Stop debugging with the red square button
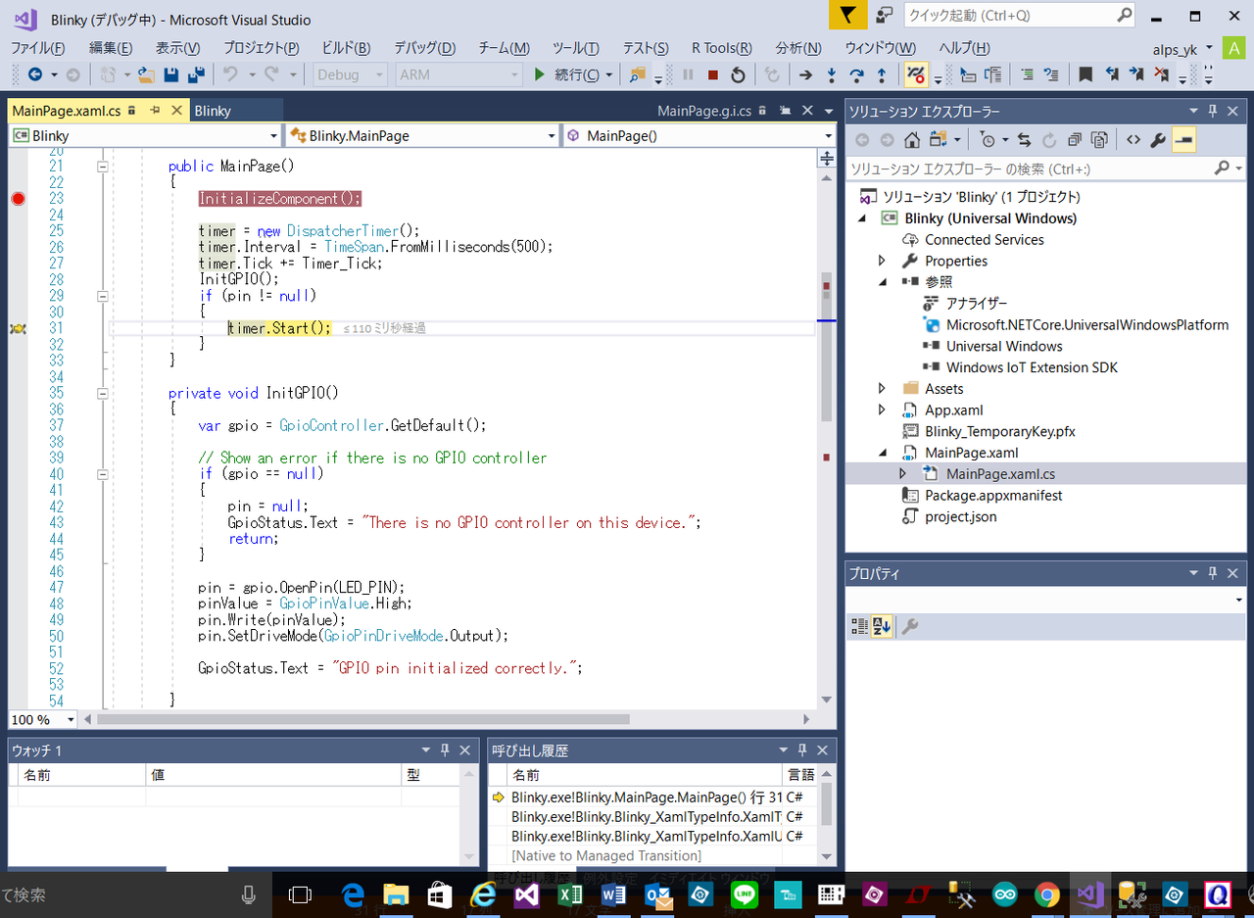Image resolution: width=1254 pixels, height=918 pixels. (x=713, y=74)
